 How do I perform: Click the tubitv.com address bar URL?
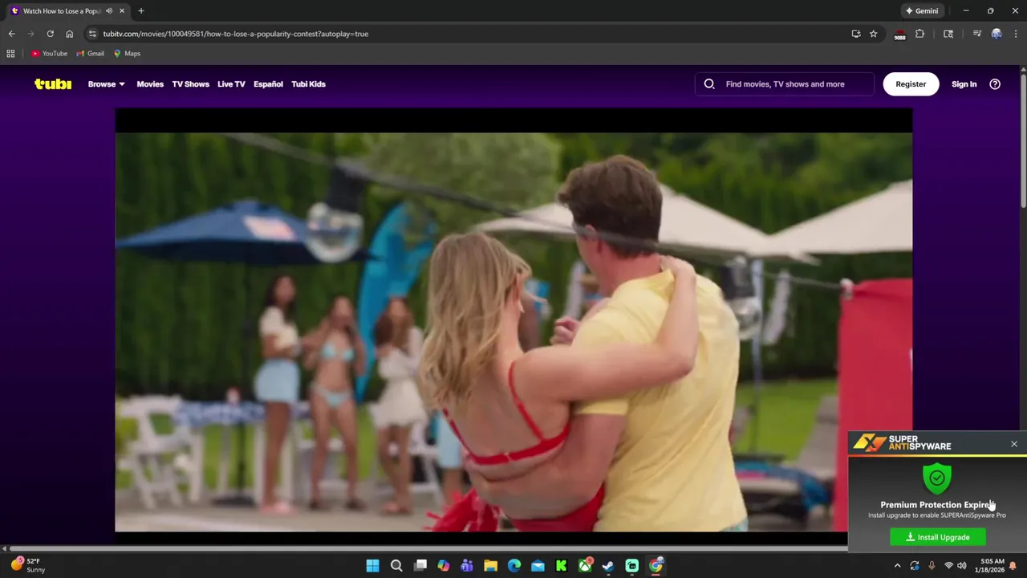click(235, 34)
